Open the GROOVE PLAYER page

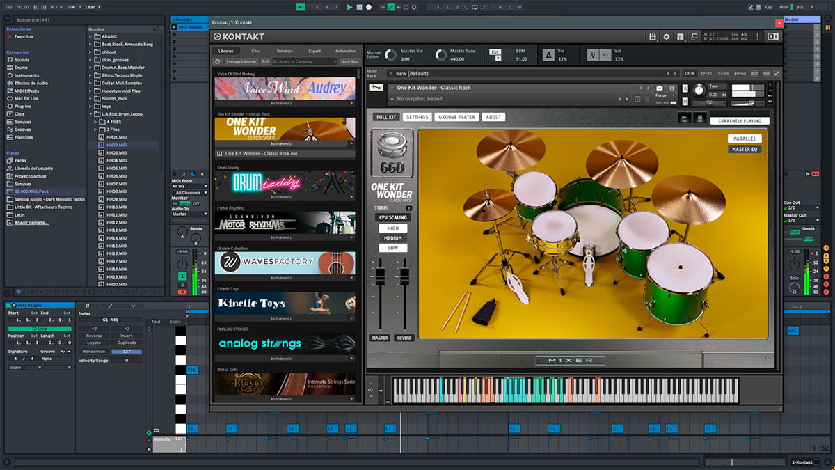point(457,117)
